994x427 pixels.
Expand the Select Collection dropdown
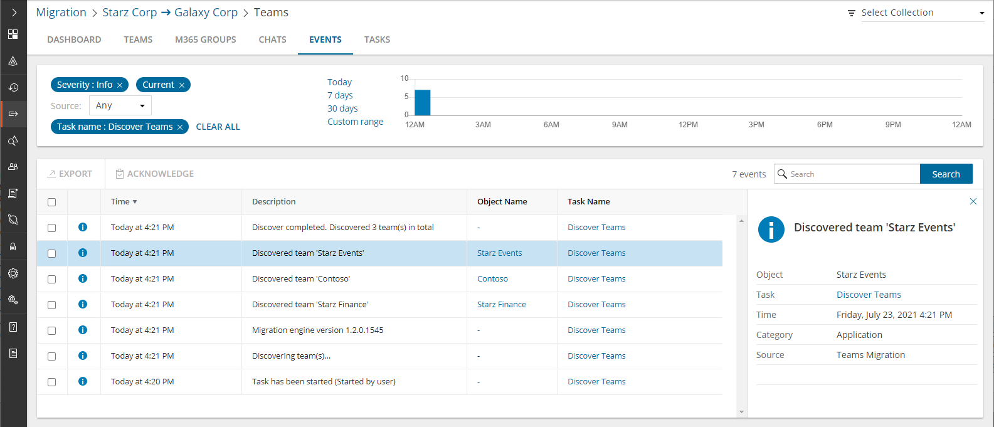(916, 13)
